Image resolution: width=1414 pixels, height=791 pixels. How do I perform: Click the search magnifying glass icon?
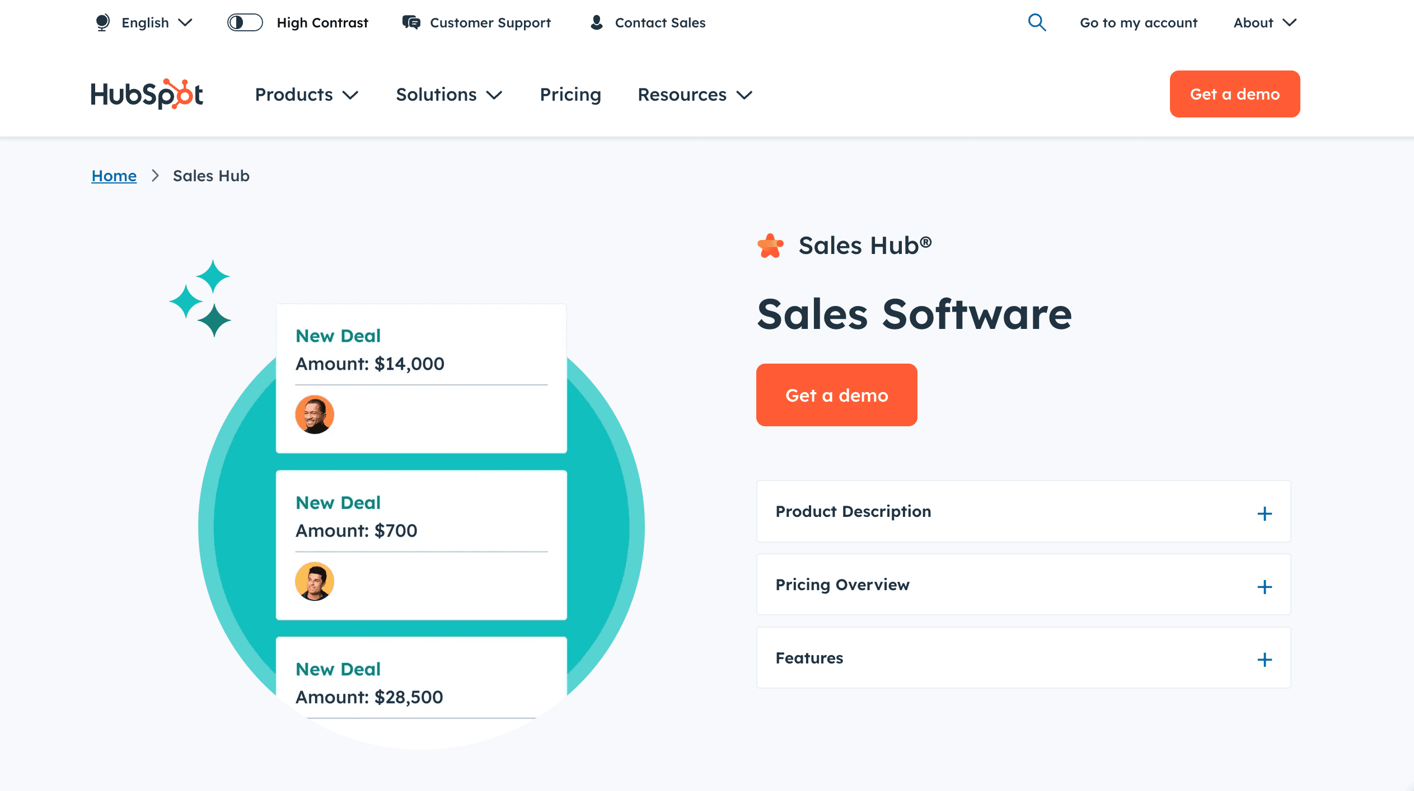point(1037,22)
